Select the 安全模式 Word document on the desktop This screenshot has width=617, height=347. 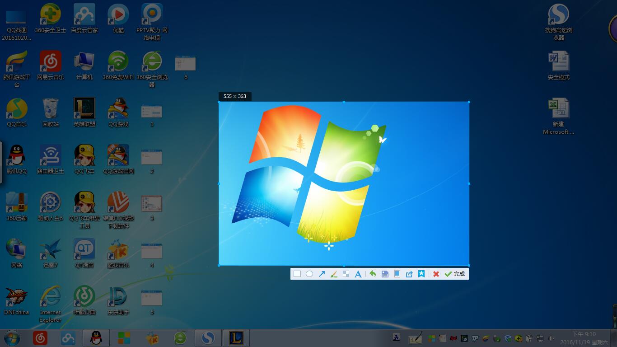[559, 66]
